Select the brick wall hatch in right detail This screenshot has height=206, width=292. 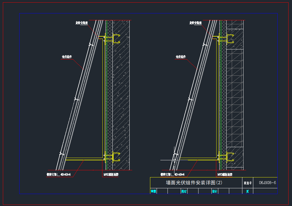point(235,97)
